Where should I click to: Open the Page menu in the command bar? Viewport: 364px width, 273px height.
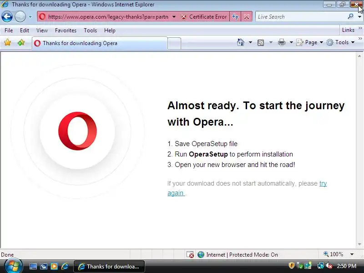pyautogui.click(x=310, y=42)
